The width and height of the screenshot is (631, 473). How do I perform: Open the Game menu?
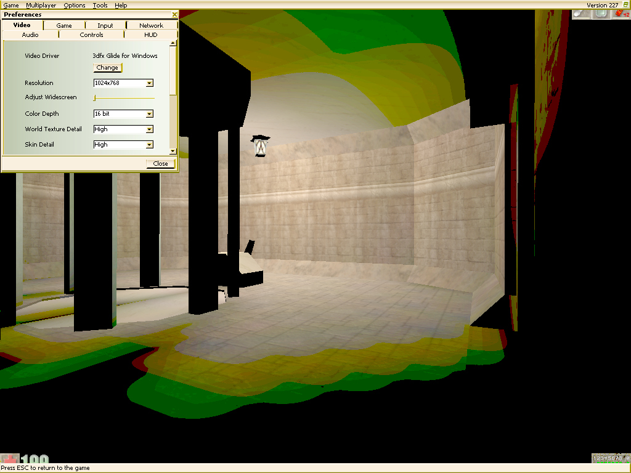click(x=11, y=5)
